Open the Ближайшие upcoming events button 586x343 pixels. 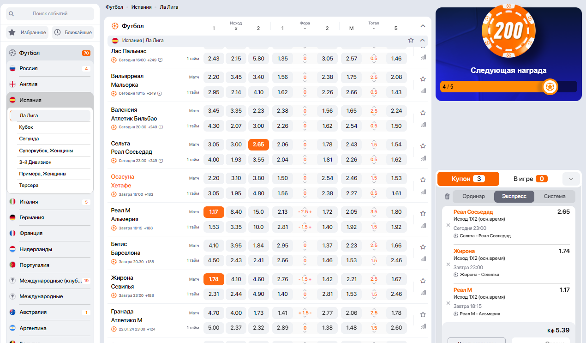pyautogui.click(x=72, y=32)
